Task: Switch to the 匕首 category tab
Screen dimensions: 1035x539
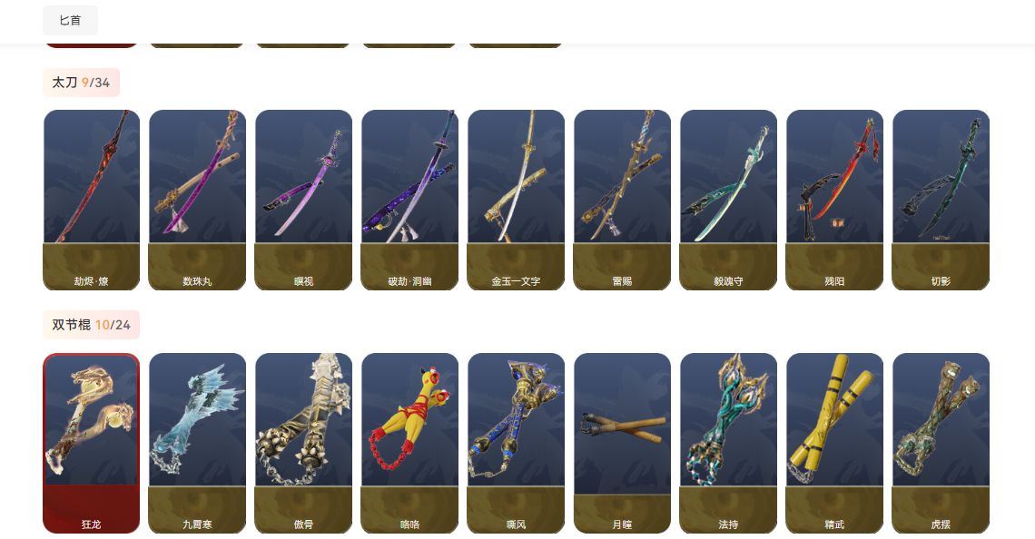Action: pos(70,21)
